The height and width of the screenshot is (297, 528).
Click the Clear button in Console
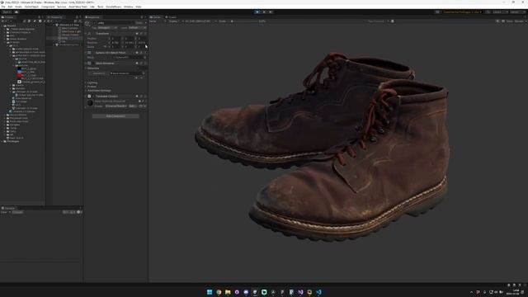click(x=4, y=212)
